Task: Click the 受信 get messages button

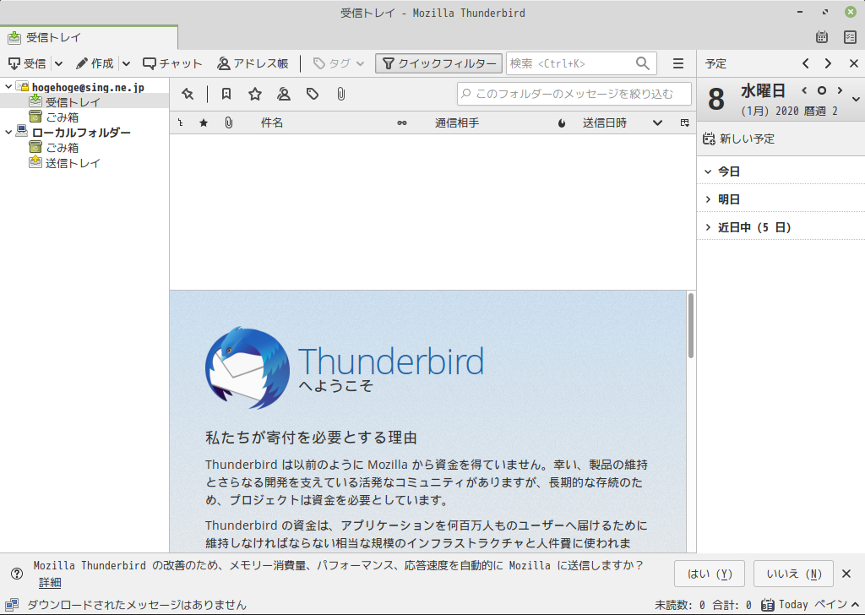Action: coord(27,63)
